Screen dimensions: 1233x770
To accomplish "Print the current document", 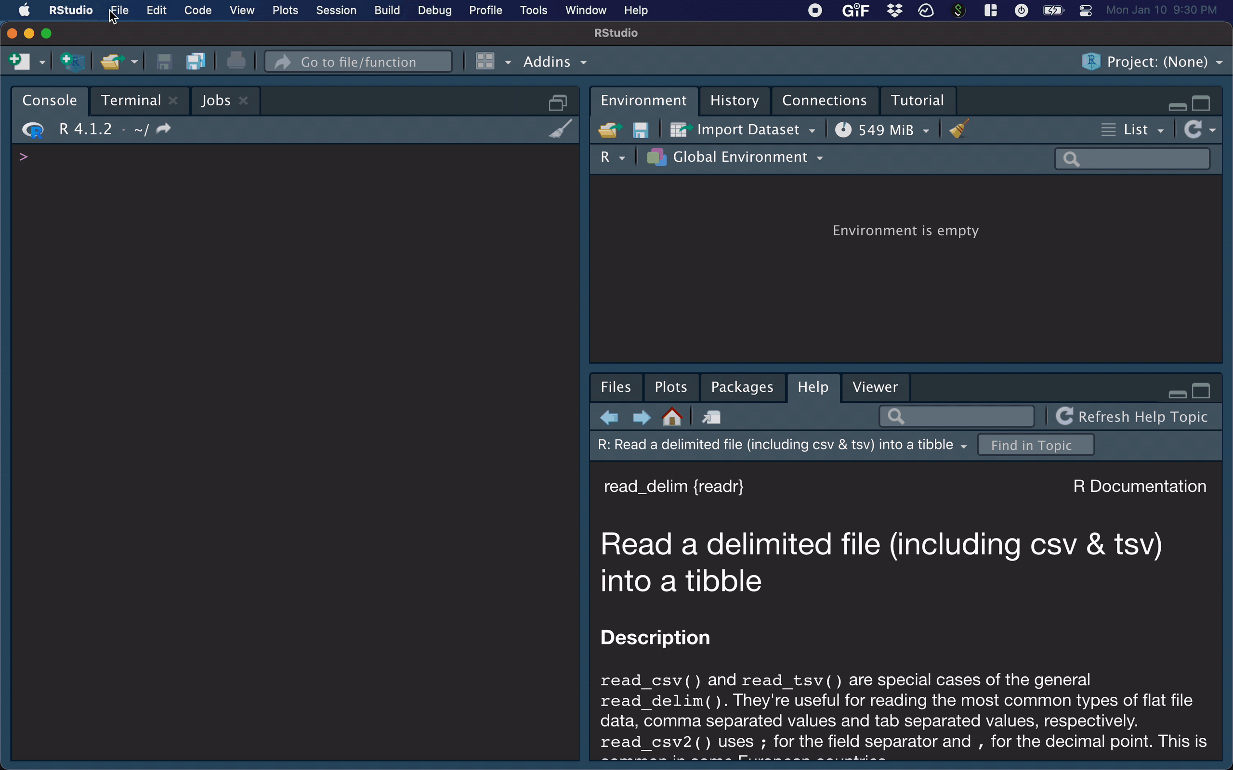I will pyautogui.click(x=236, y=61).
